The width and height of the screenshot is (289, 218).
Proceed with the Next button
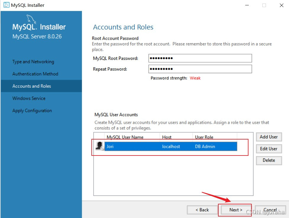point(236,210)
